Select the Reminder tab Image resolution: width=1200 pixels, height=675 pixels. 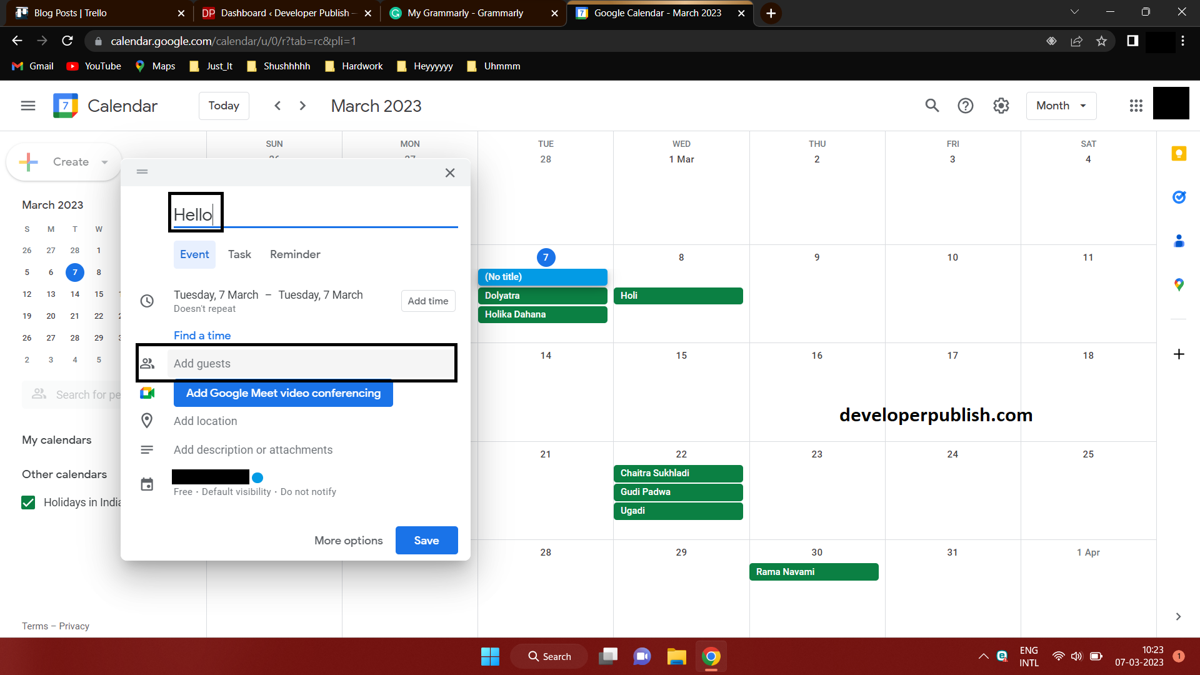click(x=295, y=254)
